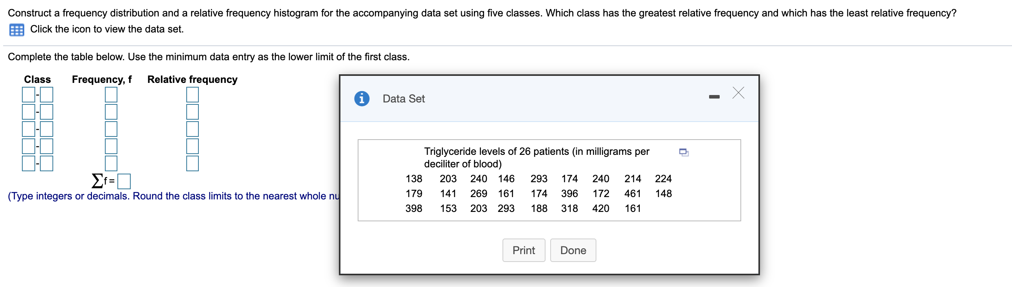This screenshot has height=287, width=1012.
Task: Open the triglyceride table in a pop-out window
Action: (x=684, y=153)
